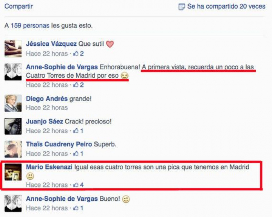Open Jéssica Vázquez's profile name
Viewport: 272px width, 217px height.
(x=51, y=44)
